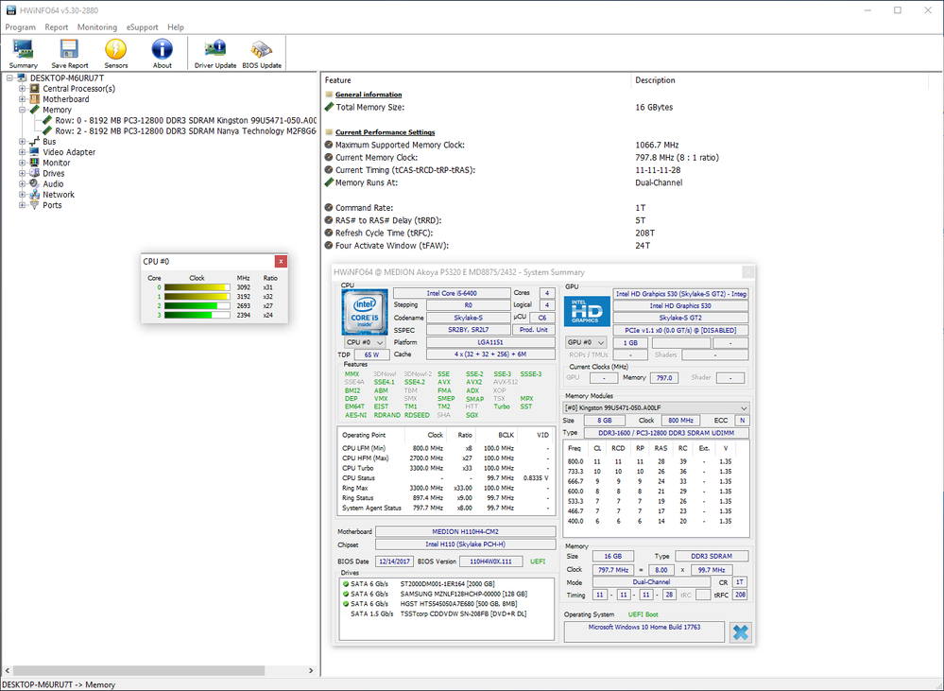Open the Memory Modules Kingston dropdown

click(656, 407)
